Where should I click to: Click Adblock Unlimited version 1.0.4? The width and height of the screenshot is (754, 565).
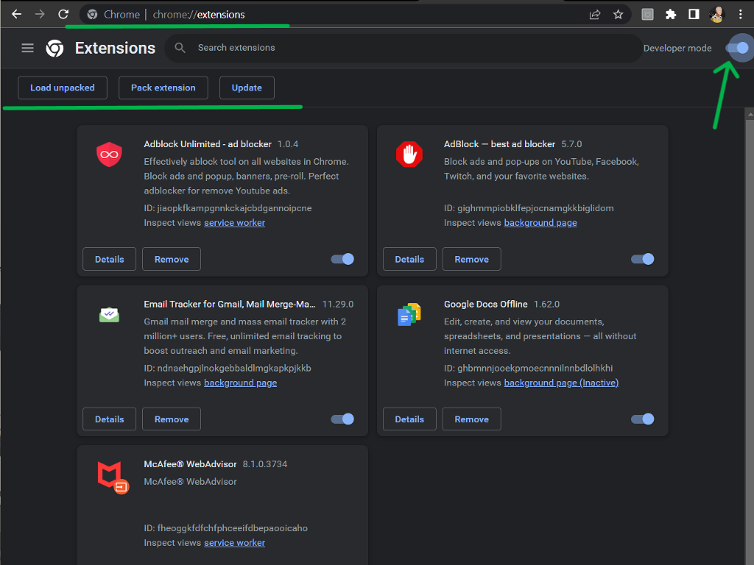pyautogui.click(x=288, y=144)
